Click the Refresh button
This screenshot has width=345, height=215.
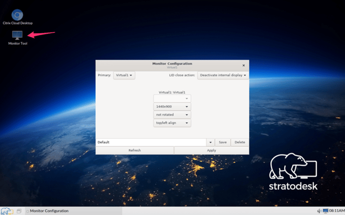coord(135,150)
